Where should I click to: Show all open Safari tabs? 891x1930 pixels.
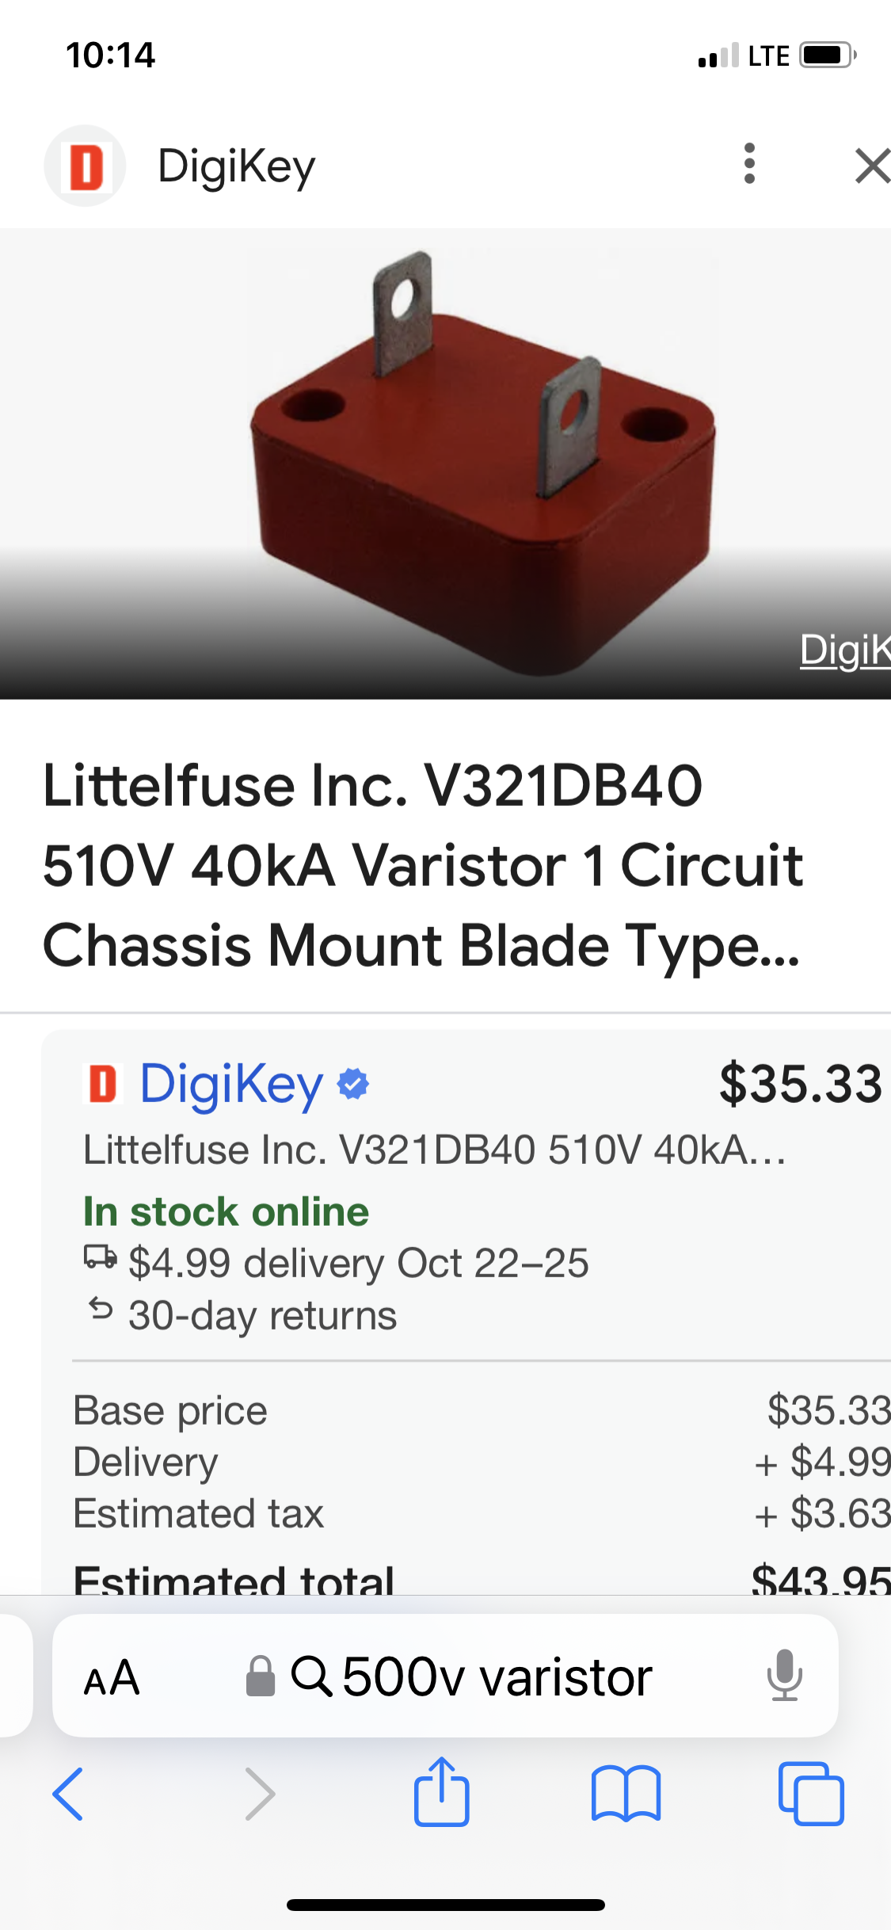811,1794
